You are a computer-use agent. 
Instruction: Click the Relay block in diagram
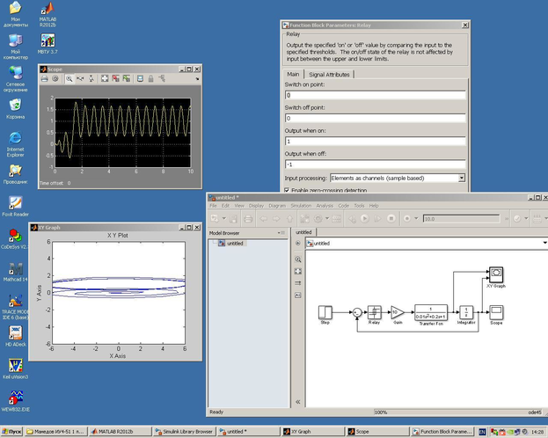(373, 311)
